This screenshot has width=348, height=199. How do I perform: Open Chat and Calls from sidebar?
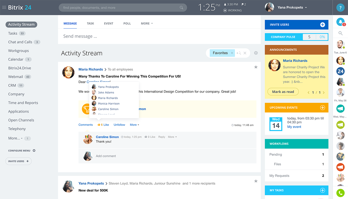[x=20, y=42]
